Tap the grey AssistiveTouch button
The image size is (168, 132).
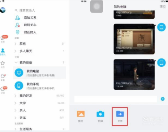[96, 6]
